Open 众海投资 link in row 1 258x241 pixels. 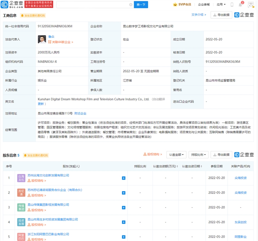click(x=241, y=178)
